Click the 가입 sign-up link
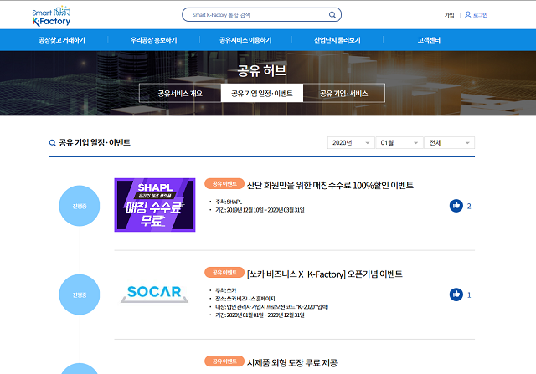The image size is (536, 374). coord(449,15)
